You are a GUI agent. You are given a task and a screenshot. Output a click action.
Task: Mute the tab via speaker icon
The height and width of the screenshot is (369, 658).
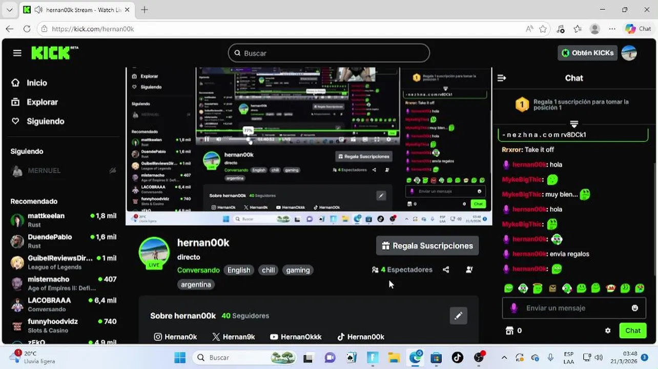[x=38, y=10]
